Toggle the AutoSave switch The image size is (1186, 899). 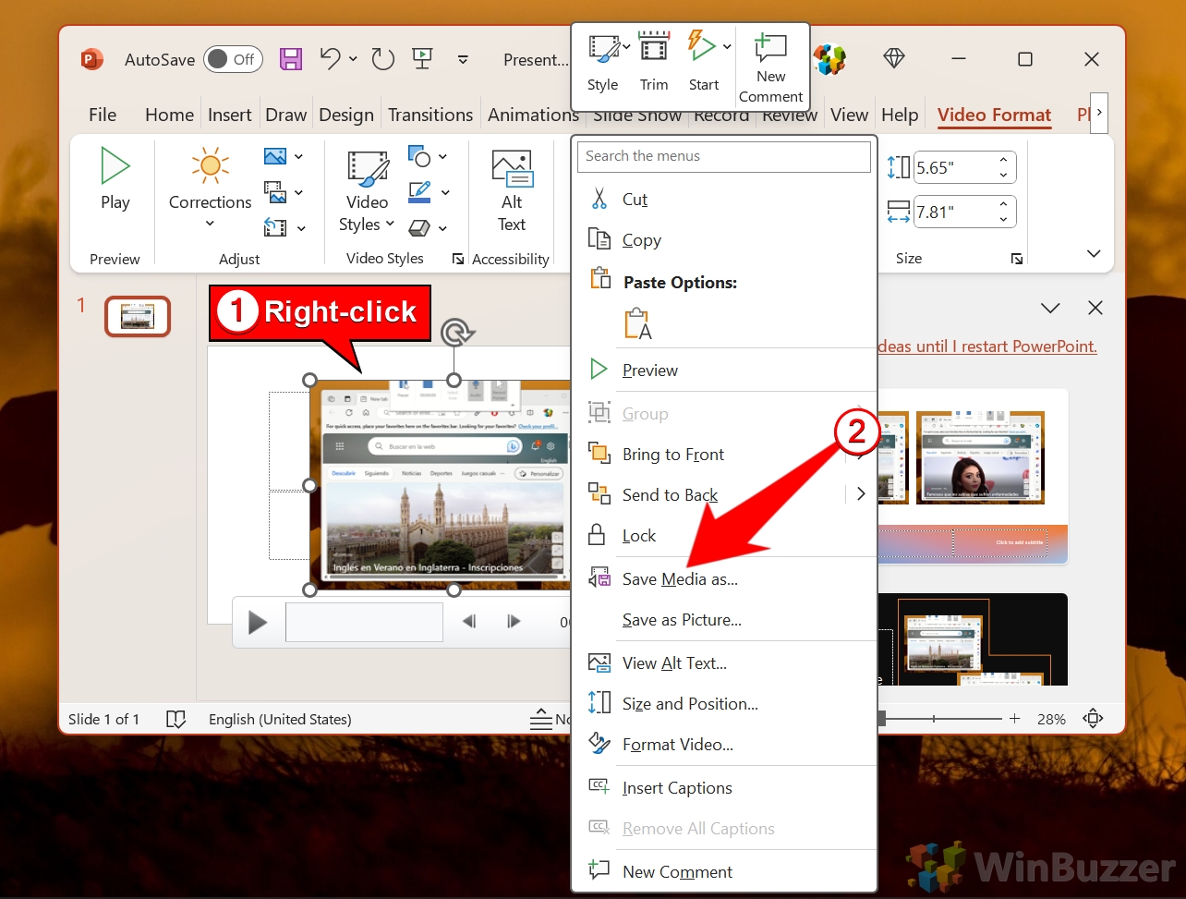233,60
